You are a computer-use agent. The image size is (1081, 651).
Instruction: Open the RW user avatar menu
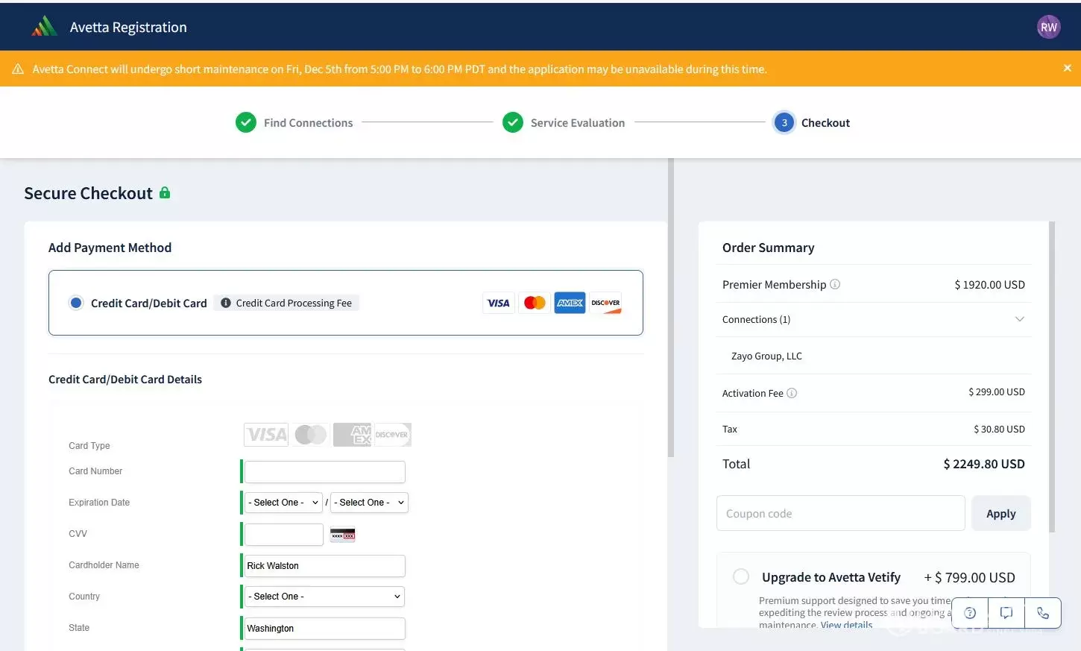[x=1048, y=27]
